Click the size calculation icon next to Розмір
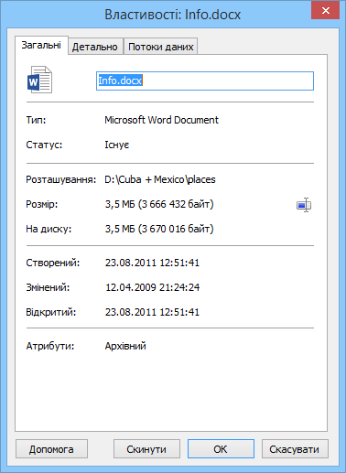 point(304,205)
